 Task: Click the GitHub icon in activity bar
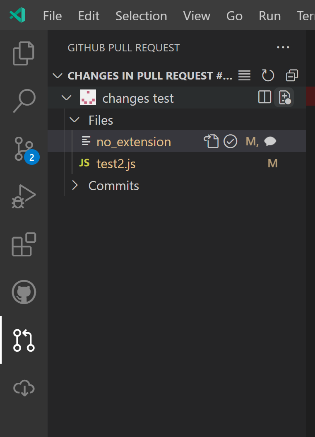point(24,292)
